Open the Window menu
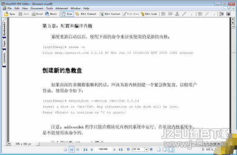The width and height of the screenshot is (237, 155). (x=75, y=8)
